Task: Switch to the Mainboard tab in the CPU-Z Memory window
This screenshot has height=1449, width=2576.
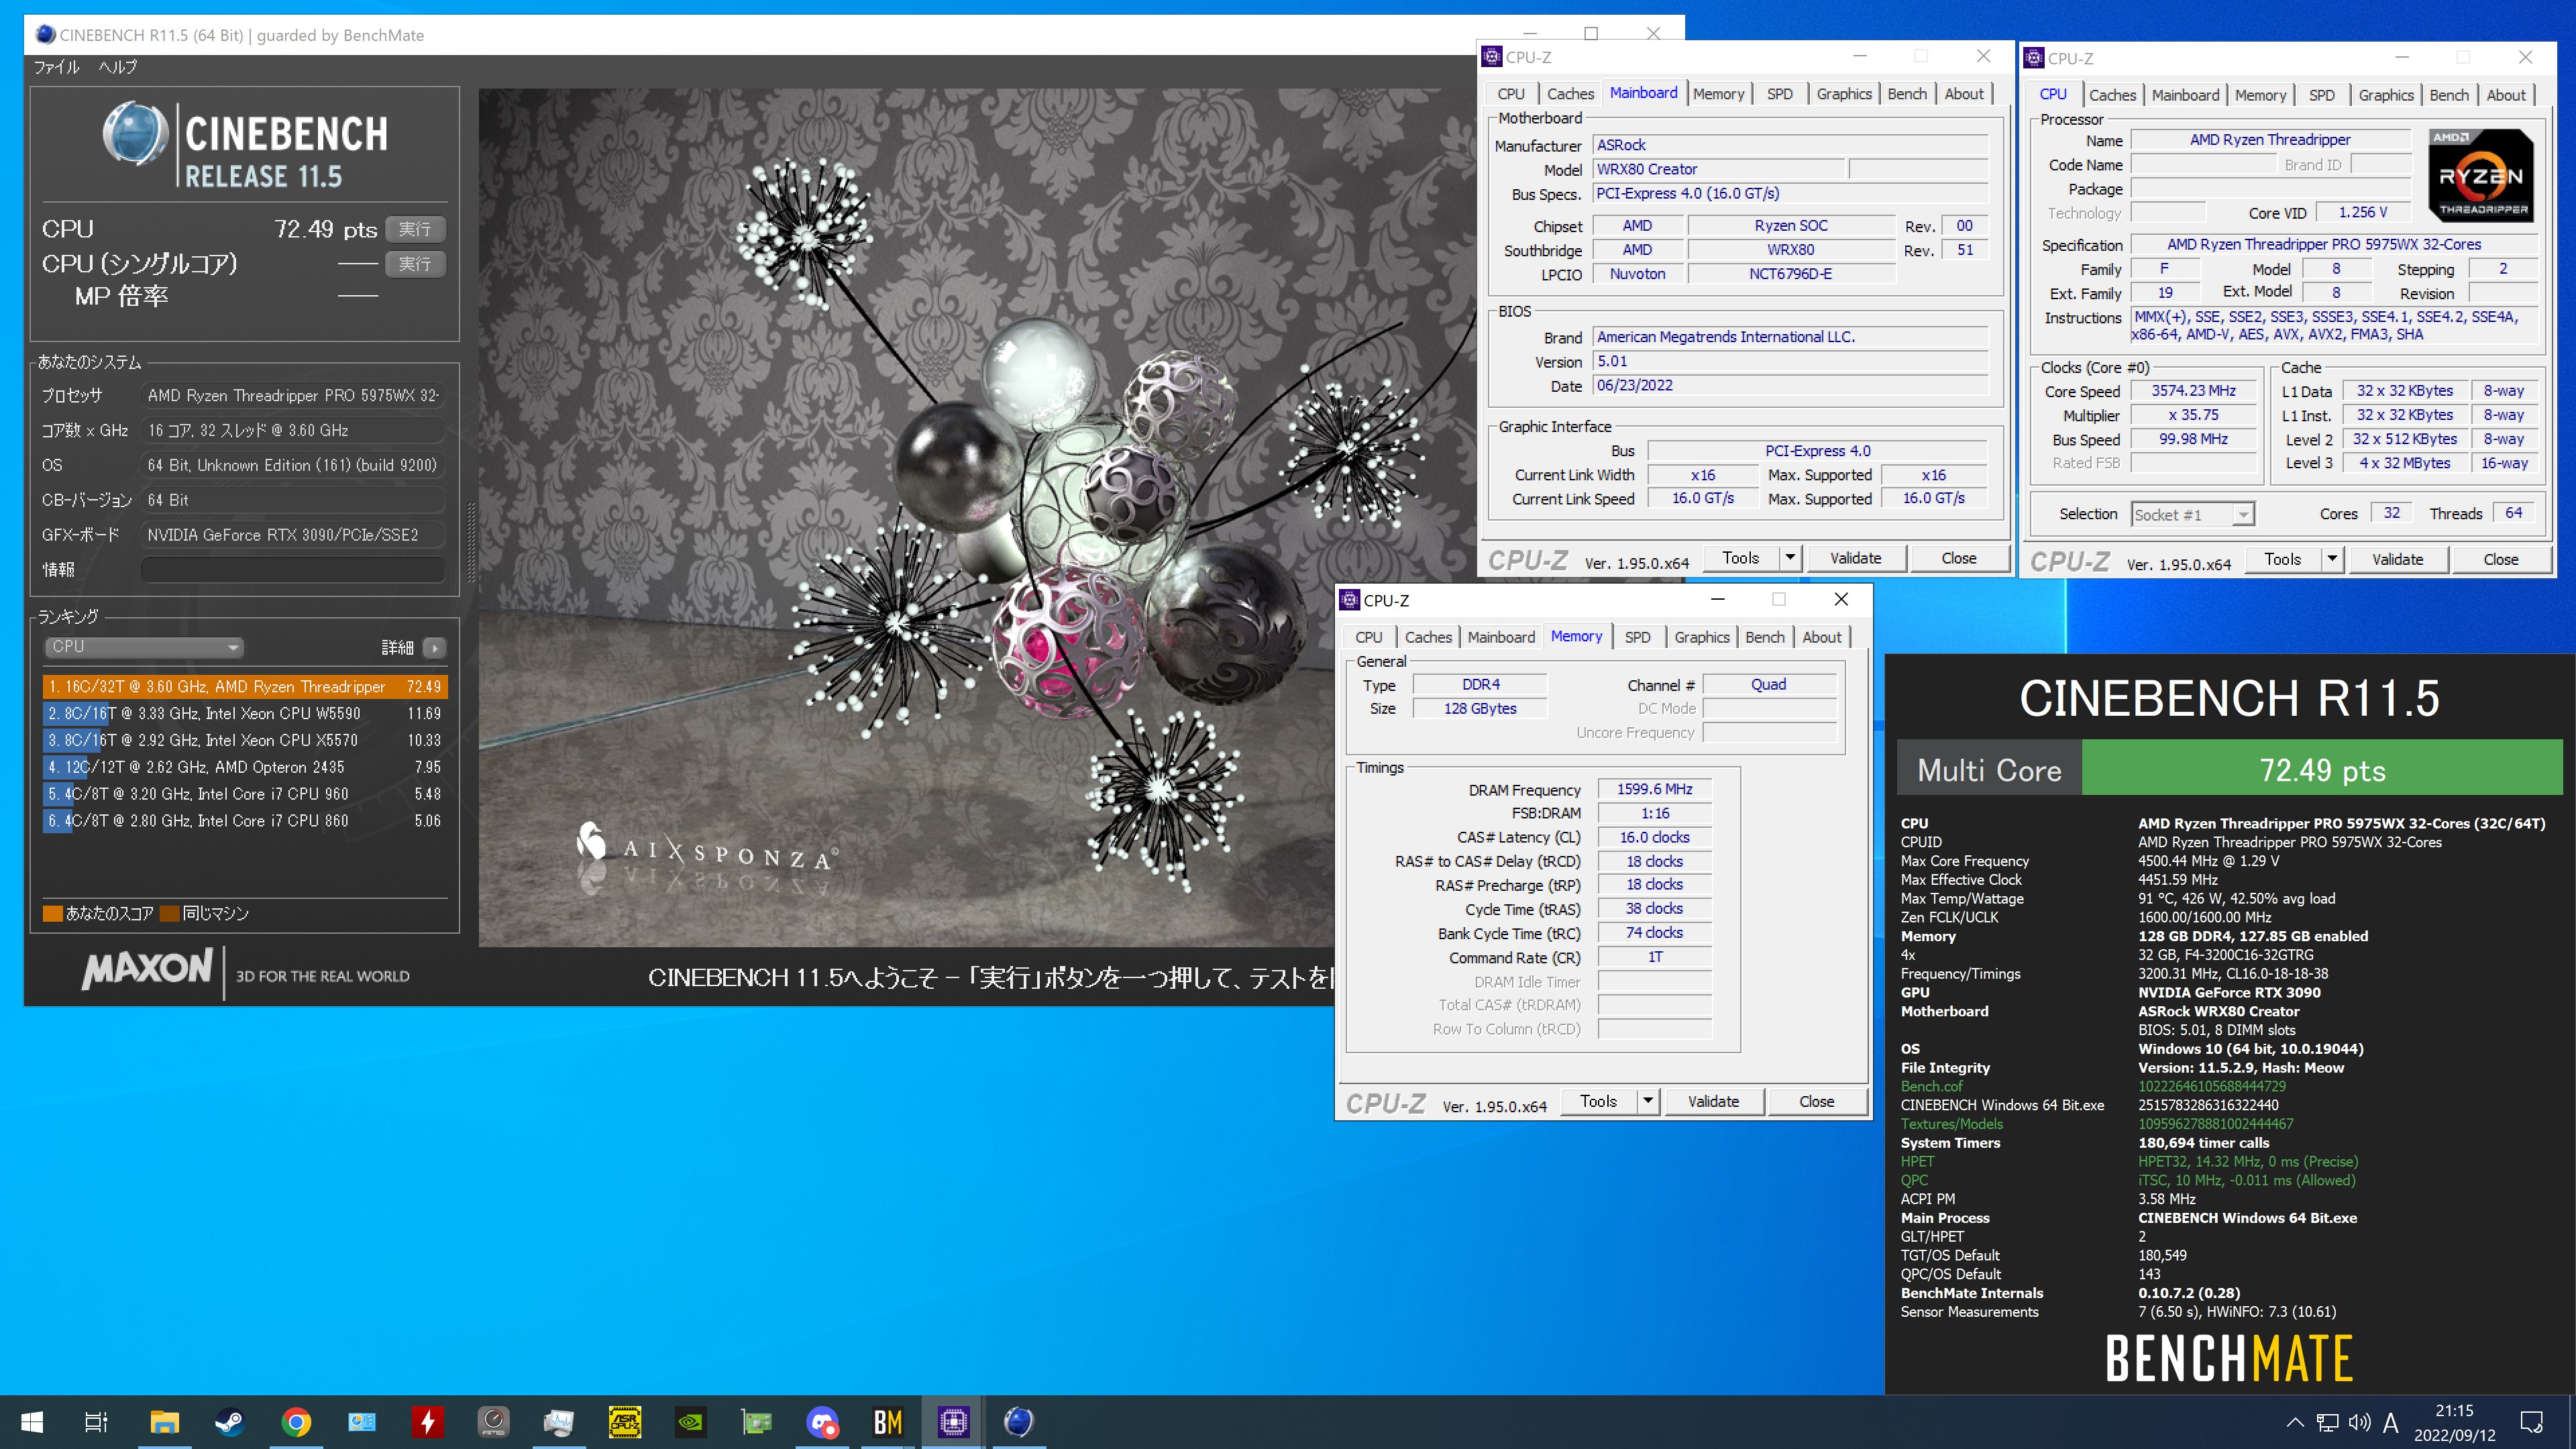Action: coord(1501,637)
